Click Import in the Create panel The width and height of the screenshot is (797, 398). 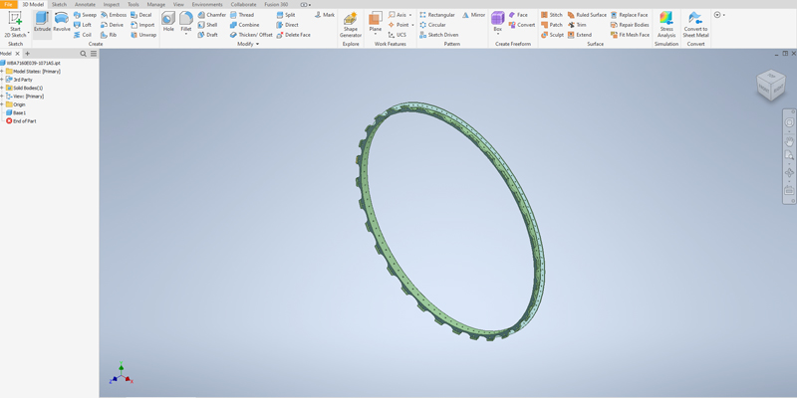point(142,25)
